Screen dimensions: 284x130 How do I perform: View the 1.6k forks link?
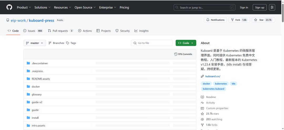coord(209,125)
